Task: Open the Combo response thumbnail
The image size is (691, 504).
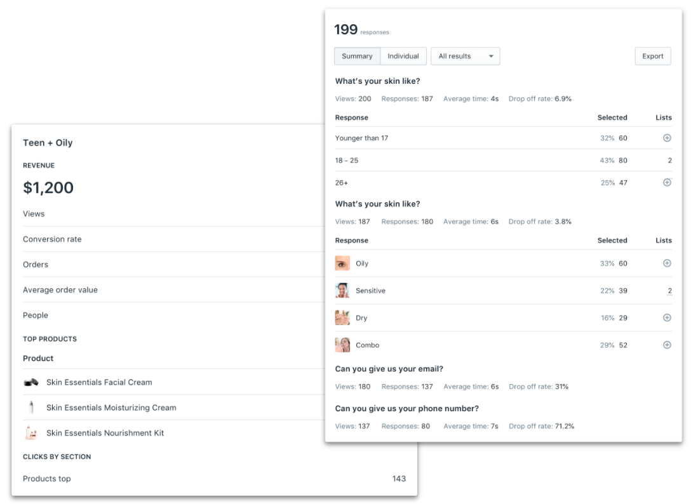Action: tap(342, 345)
